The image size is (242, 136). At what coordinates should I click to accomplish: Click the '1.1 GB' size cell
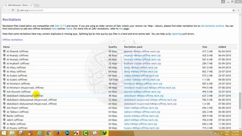(206, 80)
